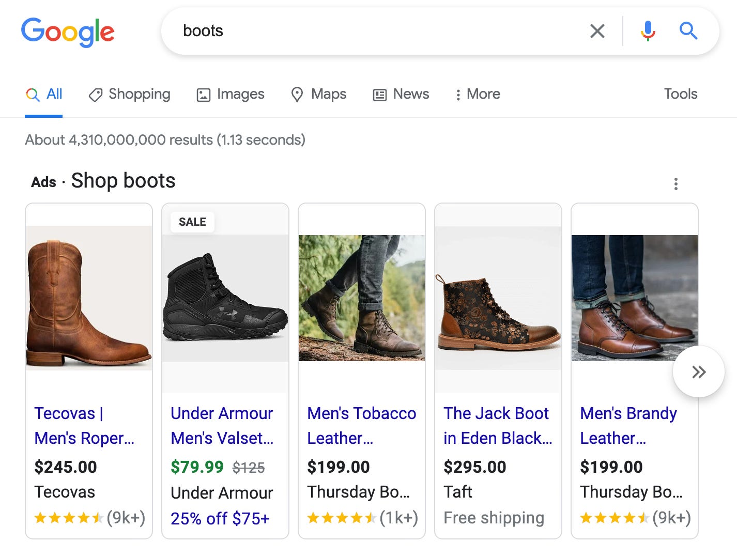737x557 pixels.
Task: Open the Tools options
Action: click(681, 94)
